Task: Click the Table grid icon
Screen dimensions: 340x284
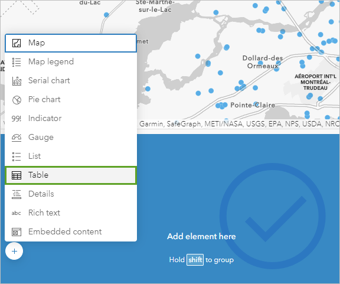Action: point(17,175)
